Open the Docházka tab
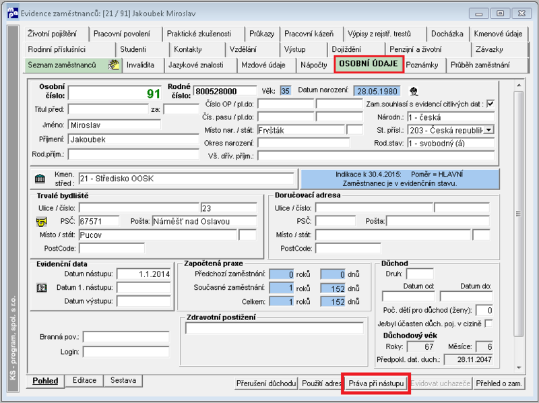The height and width of the screenshot is (403, 539). click(x=447, y=34)
